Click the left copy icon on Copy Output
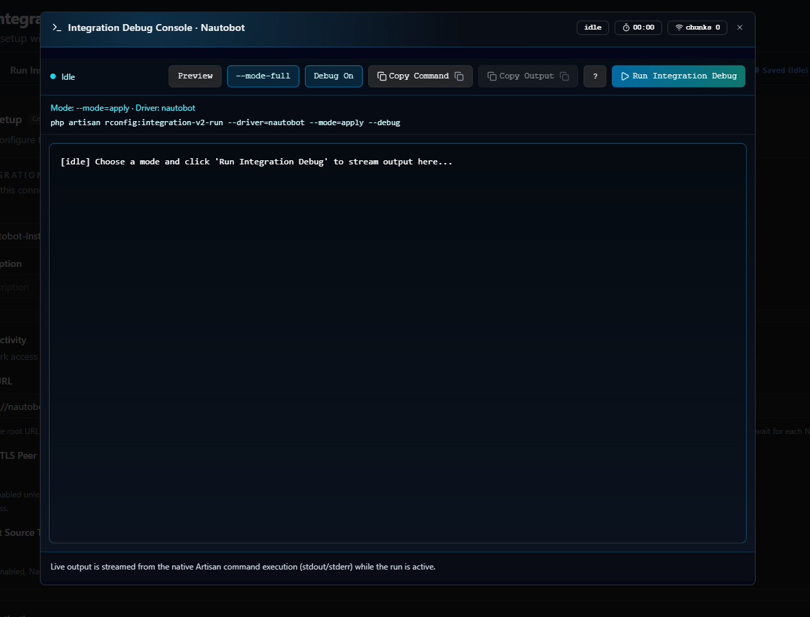Image resolution: width=810 pixels, height=617 pixels. (x=492, y=76)
